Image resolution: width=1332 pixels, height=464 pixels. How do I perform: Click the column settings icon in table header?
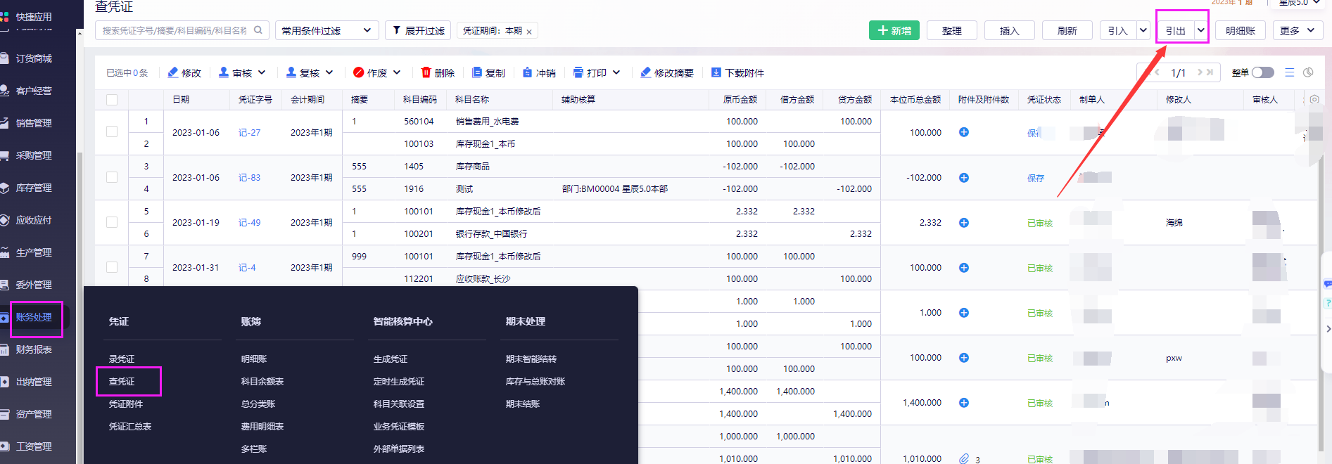1314,99
